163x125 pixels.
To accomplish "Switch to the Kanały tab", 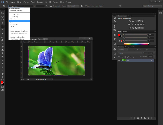I will coord(127,47).
